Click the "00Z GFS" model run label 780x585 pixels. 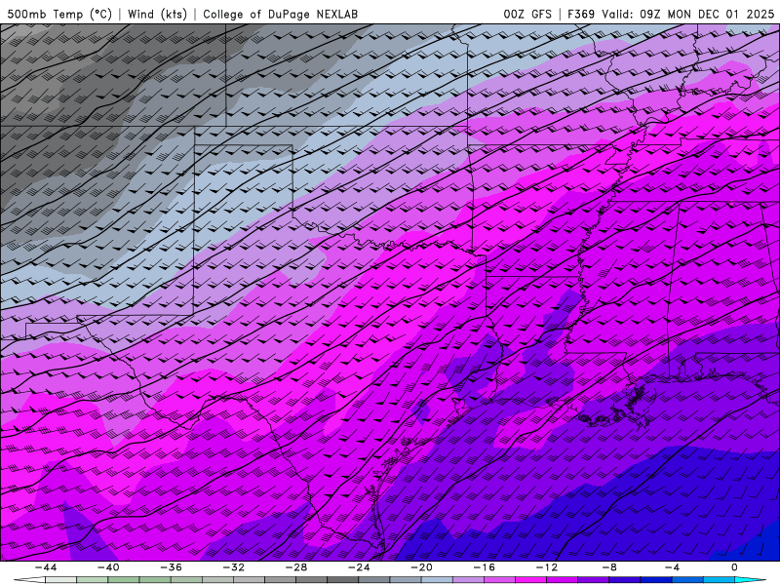click(527, 14)
